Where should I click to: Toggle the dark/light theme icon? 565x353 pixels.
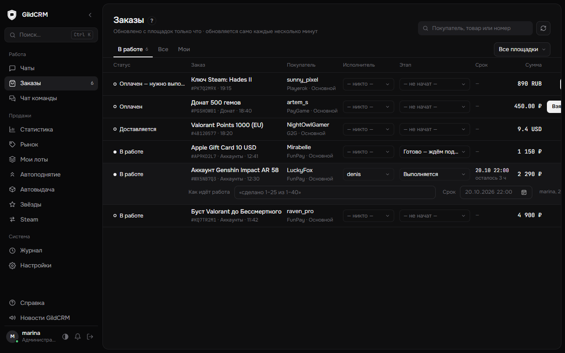65,337
